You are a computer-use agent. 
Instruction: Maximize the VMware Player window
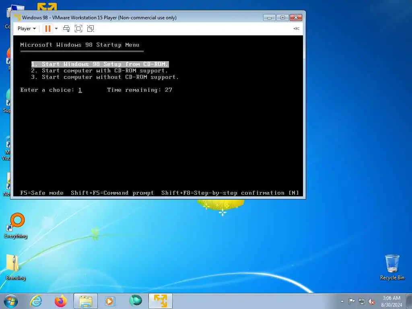tap(282, 18)
